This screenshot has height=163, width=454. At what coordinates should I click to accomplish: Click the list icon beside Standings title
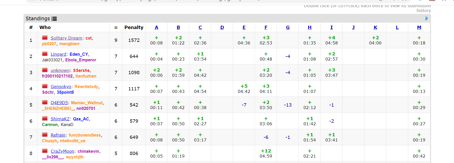pyautogui.click(x=54, y=19)
